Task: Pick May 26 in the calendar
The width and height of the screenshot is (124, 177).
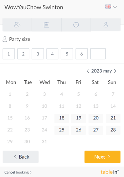Action: [79, 130]
